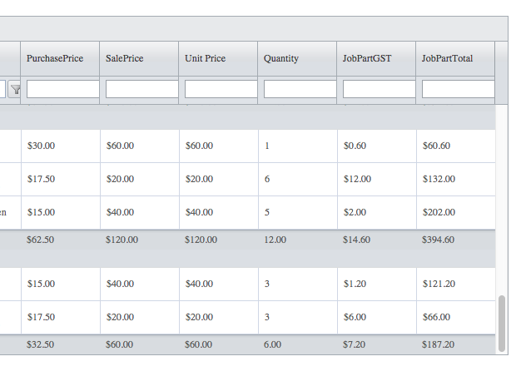This screenshot has width=521, height=386.
Task: Click the Unit Price column header
Action: pyautogui.click(x=218, y=59)
